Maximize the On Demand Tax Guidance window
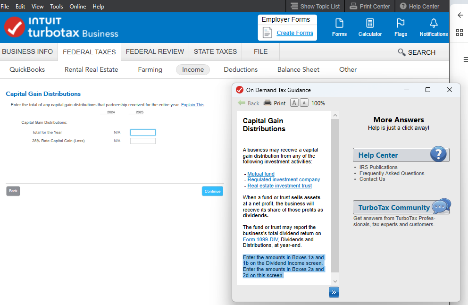The image size is (468, 305). coord(428,90)
